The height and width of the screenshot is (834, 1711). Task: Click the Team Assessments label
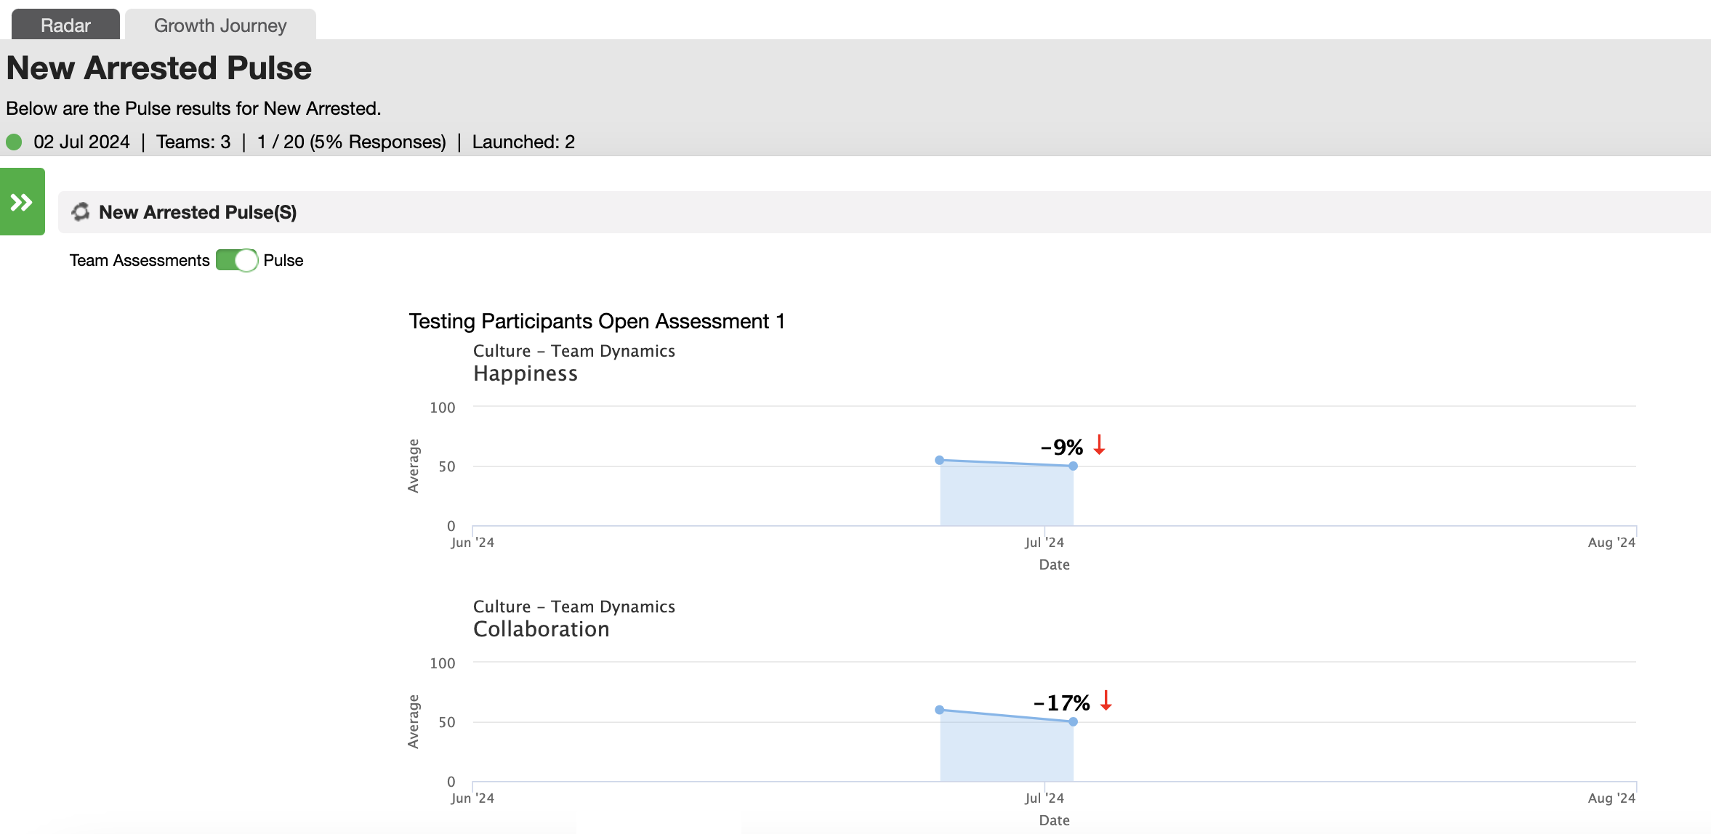tap(140, 260)
